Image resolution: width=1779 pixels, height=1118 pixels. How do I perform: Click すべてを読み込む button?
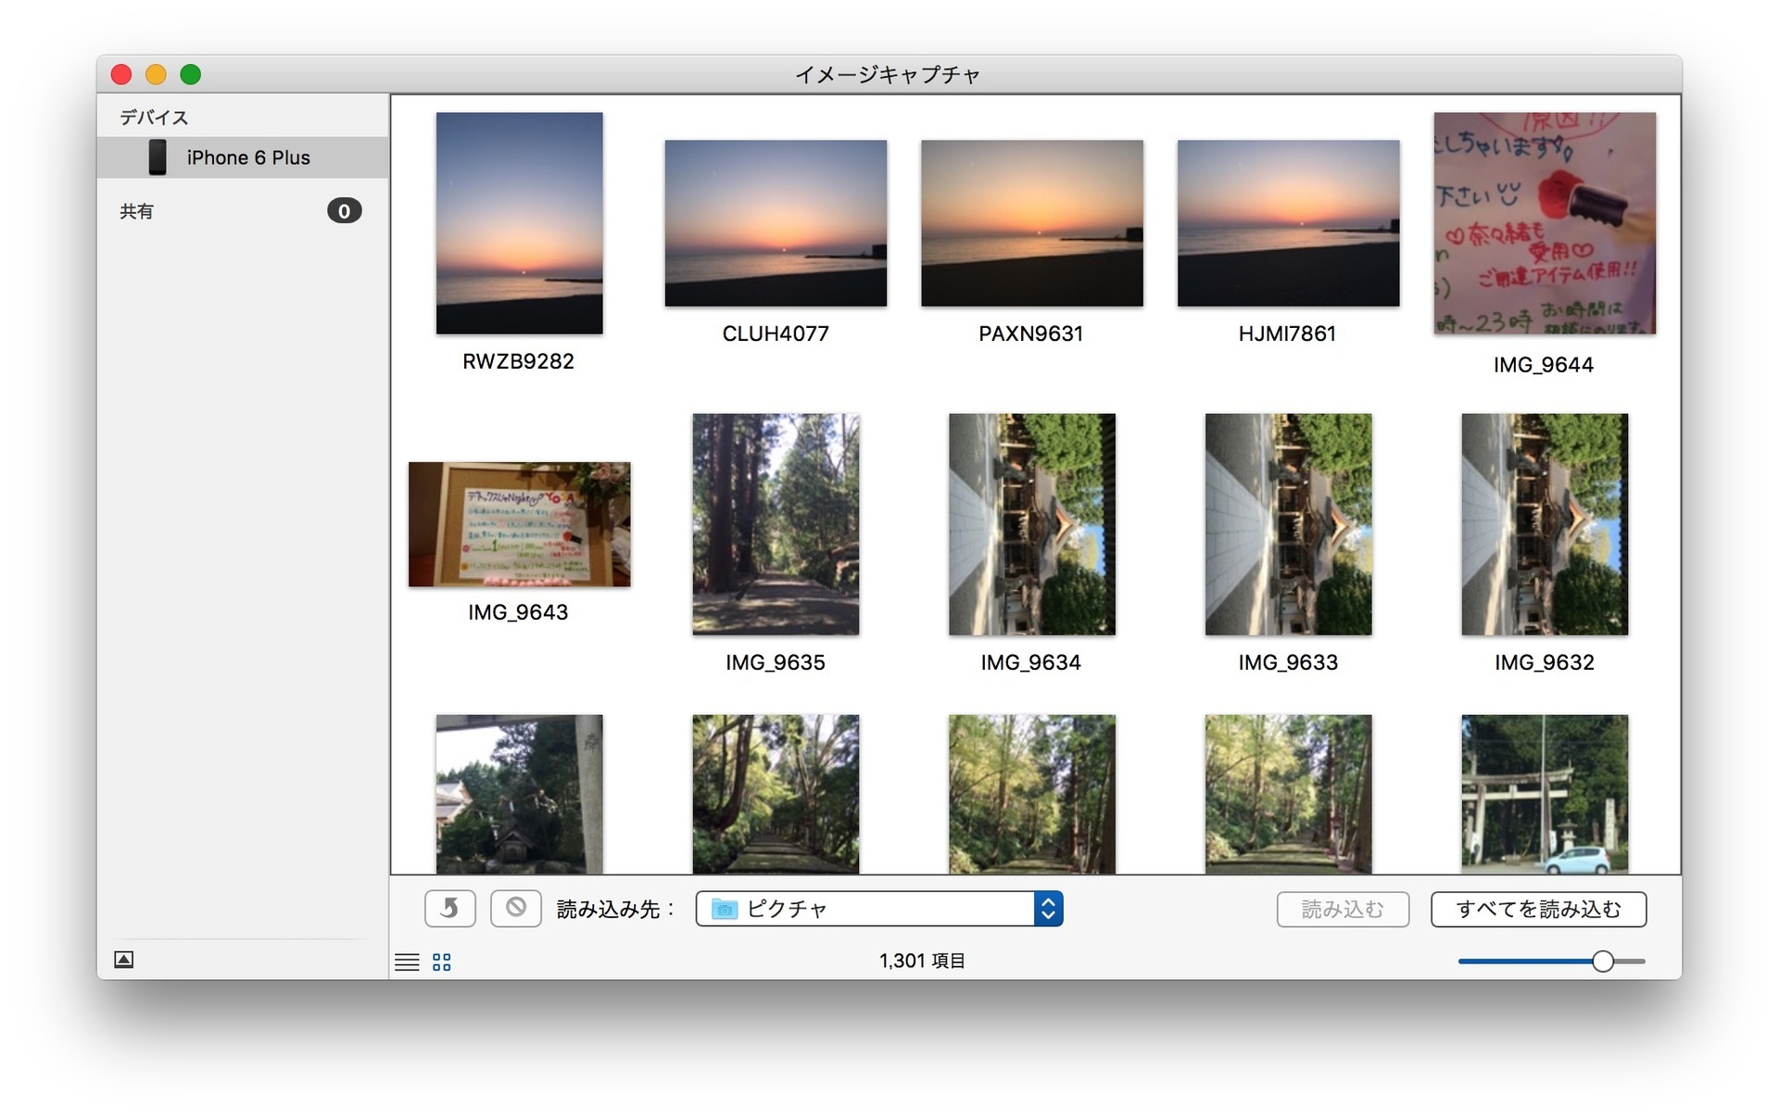[1541, 910]
